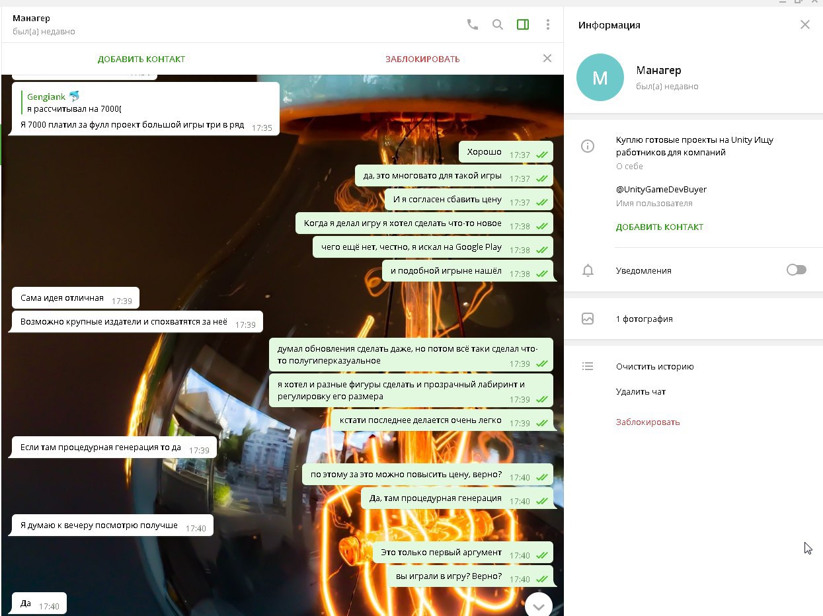
Task: Click the @UnityGameDevBuyer username
Action: point(661,189)
